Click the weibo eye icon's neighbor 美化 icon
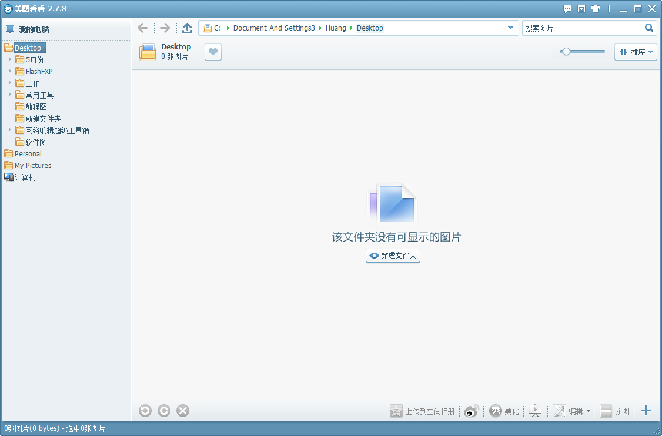This screenshot has height=436, width=662. [x=495, y=411]
